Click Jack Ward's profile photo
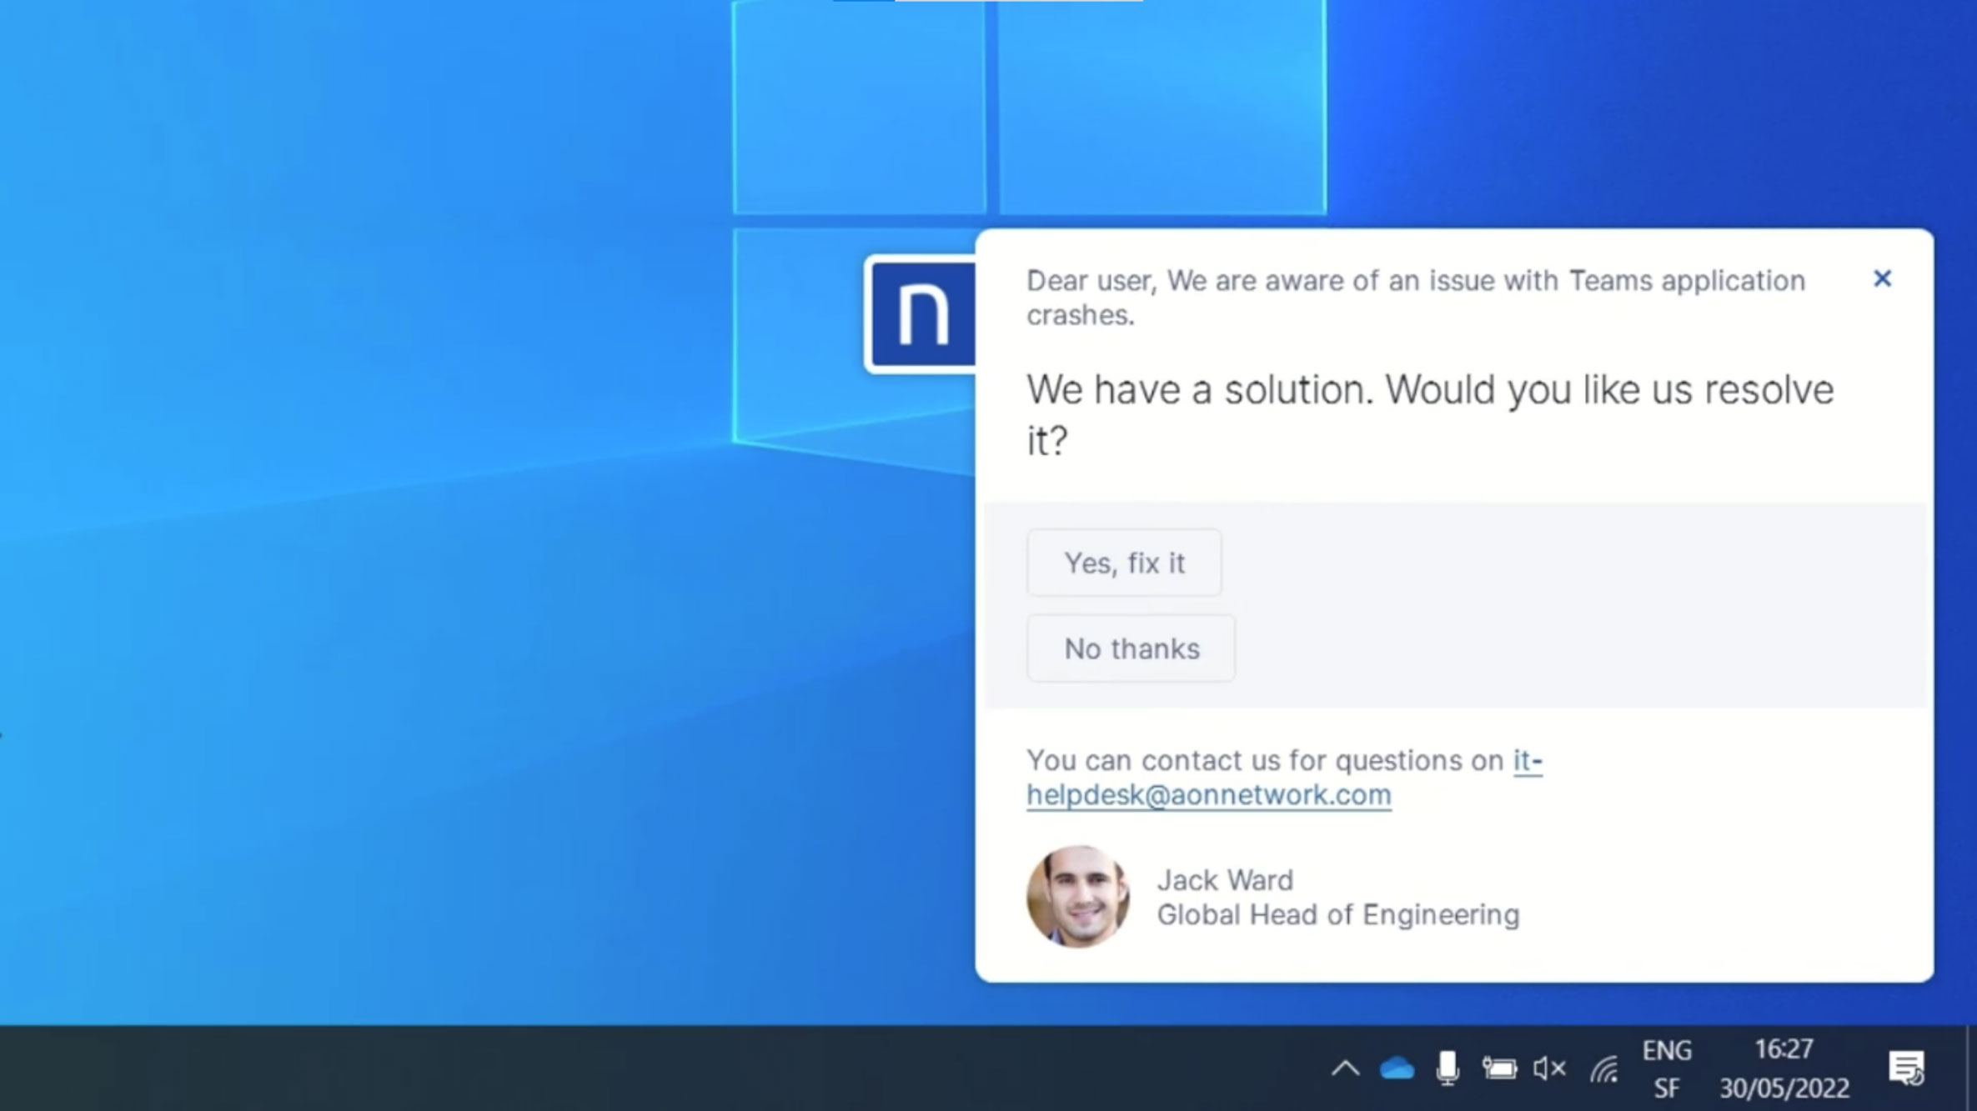This screenshot has width=1977, height=1111. (1077, 897)
